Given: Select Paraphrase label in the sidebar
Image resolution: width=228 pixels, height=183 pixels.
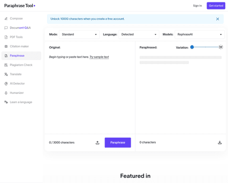Looking at the screenshot, I should tap(17, 56).
